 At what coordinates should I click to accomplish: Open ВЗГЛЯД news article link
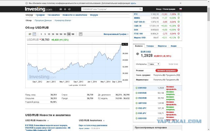pos(48,128)
